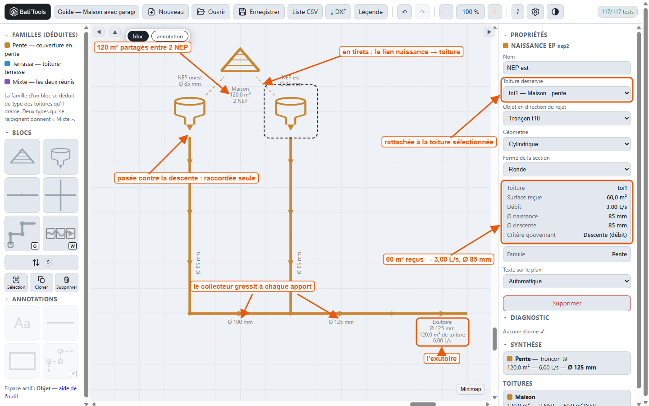Viewport: 649px width, 406px height.
Task: Open the settings gear
Action: (535, 12)
